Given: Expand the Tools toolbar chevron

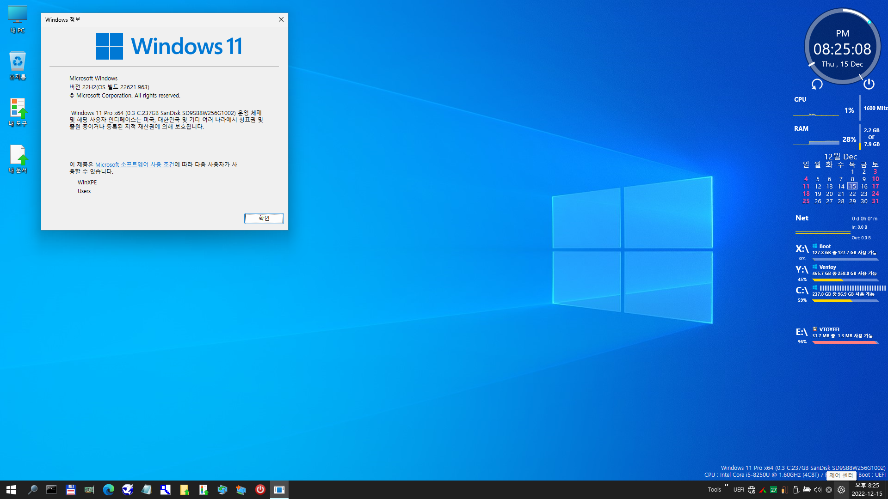Looking at the screenshot, I should (x=727, y=485).
